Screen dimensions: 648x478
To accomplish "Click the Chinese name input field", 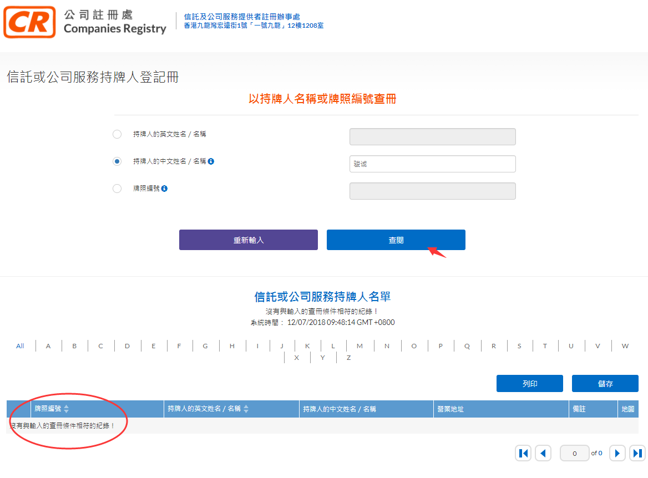I will tap(432, 164).
